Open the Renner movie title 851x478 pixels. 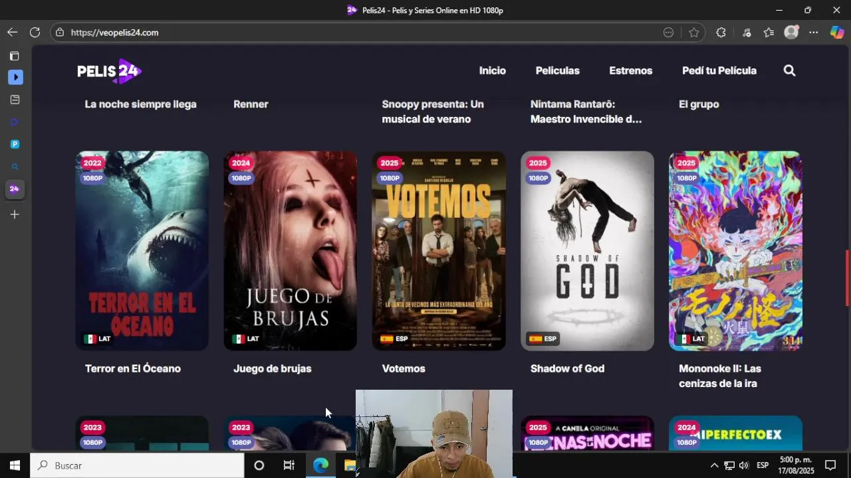click(251, 104)
